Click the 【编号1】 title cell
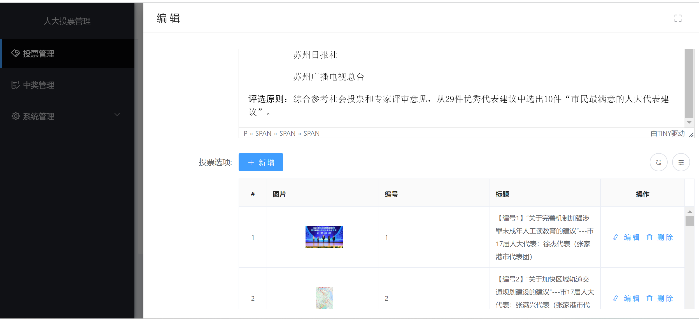699x319 pixels. (545, 237)
